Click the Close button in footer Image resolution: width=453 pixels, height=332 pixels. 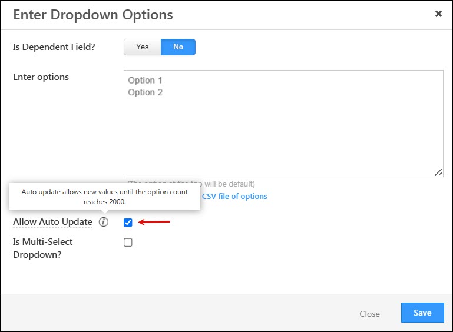[369, 314]
